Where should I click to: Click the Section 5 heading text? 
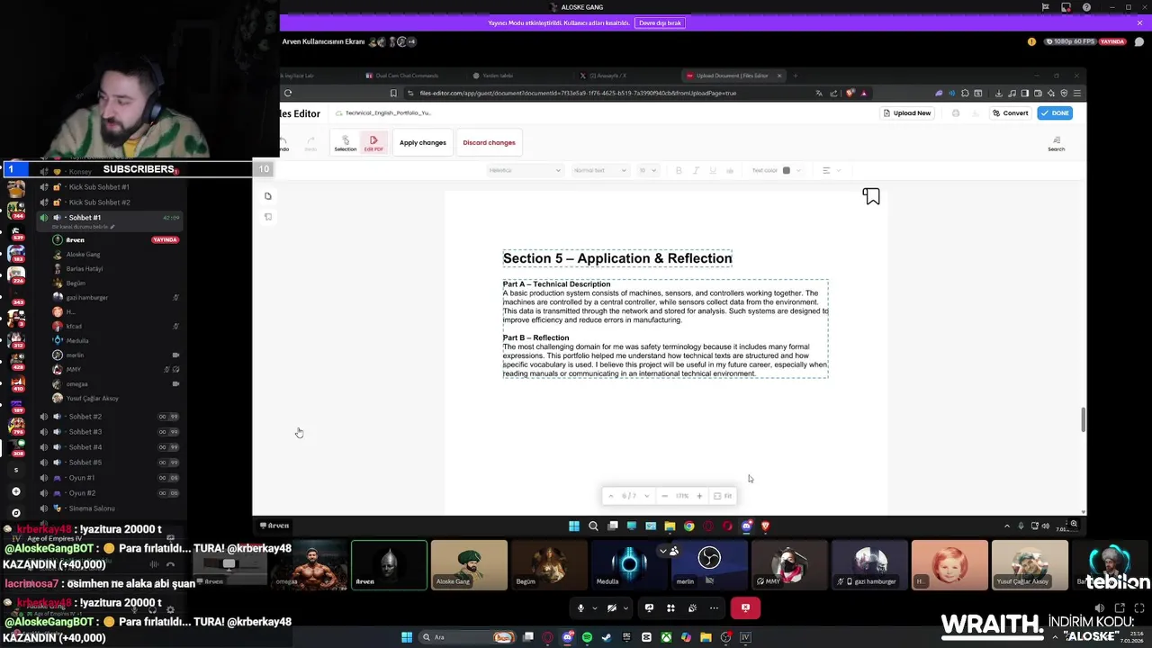tap(617, 258)
